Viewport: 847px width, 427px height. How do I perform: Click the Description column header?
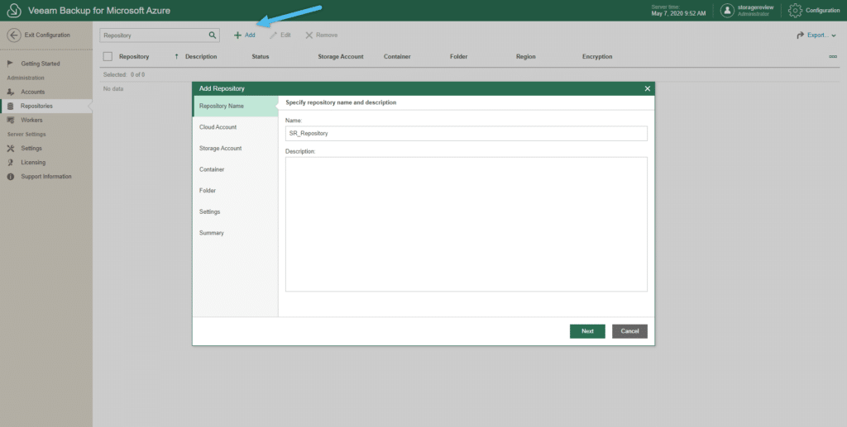click(201, 57)
